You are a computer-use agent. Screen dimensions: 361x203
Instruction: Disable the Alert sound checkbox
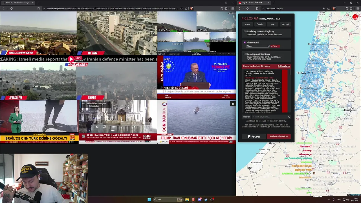pyautogui.click(x=245, y=43)
